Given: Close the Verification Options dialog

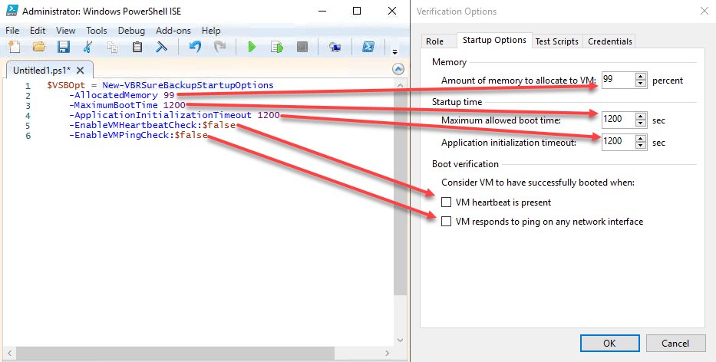Looking at the screenshot, I should point(704,11).
